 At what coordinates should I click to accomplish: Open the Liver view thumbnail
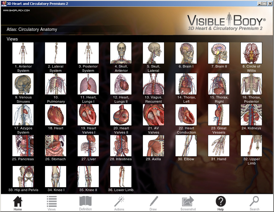88,146
